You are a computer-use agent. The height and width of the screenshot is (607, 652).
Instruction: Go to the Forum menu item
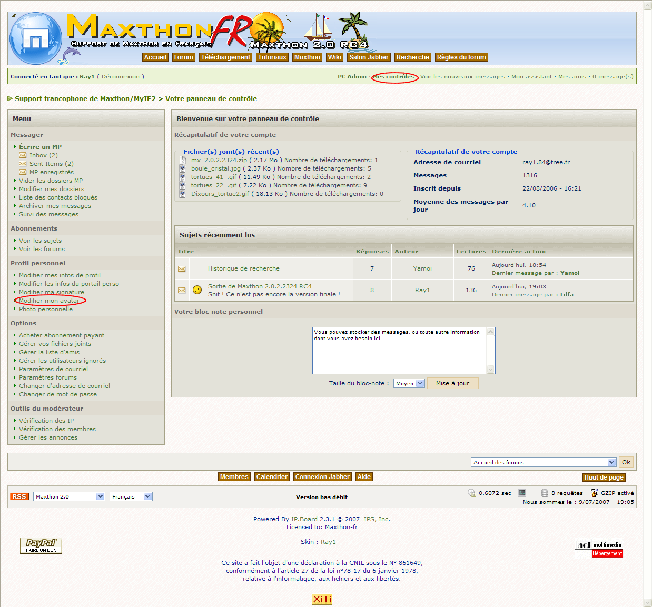coord(184,57)
